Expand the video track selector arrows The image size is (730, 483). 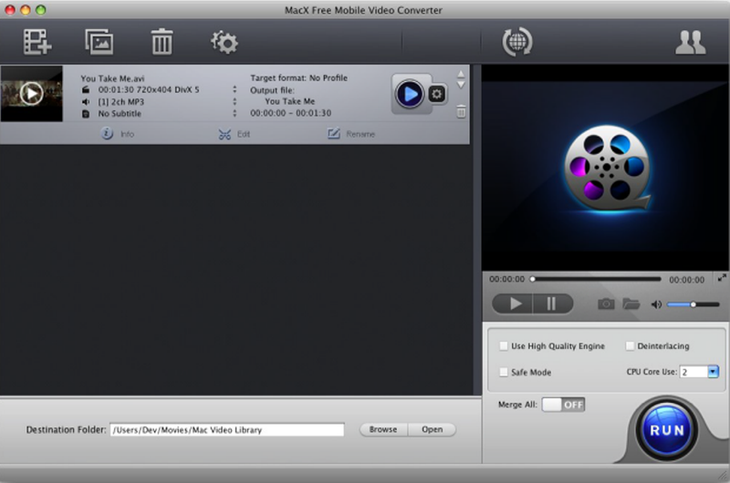coord(235,89)
